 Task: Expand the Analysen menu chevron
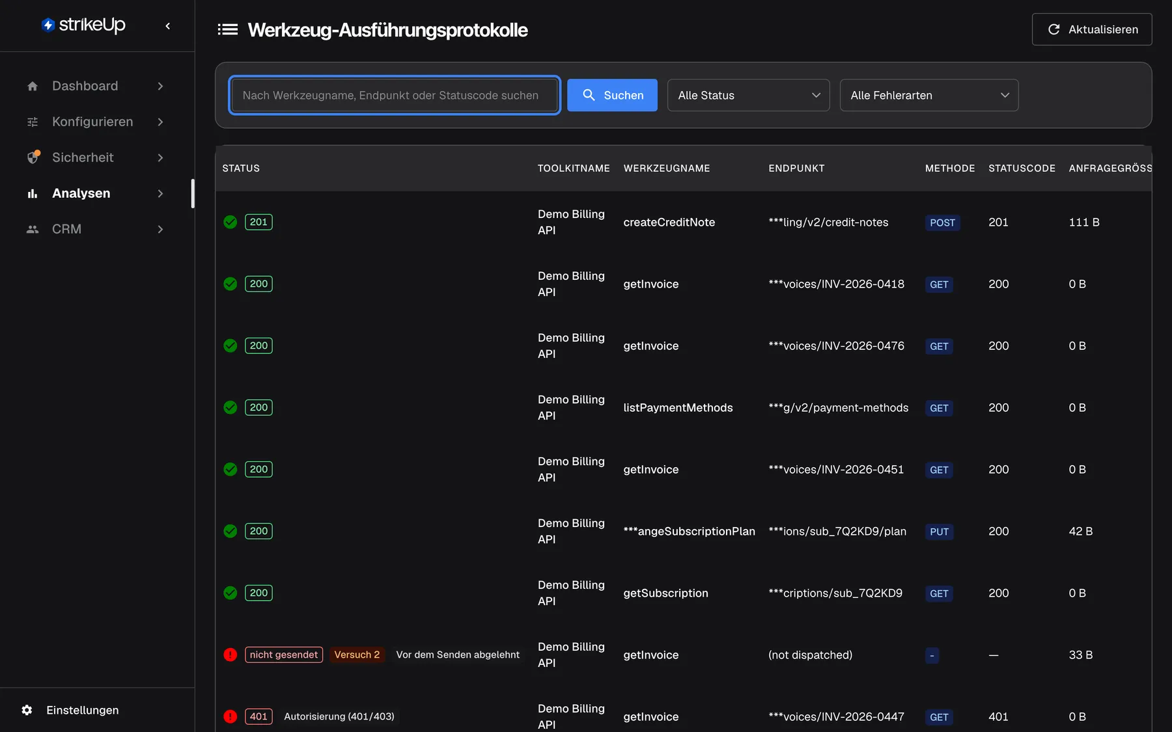160,193
